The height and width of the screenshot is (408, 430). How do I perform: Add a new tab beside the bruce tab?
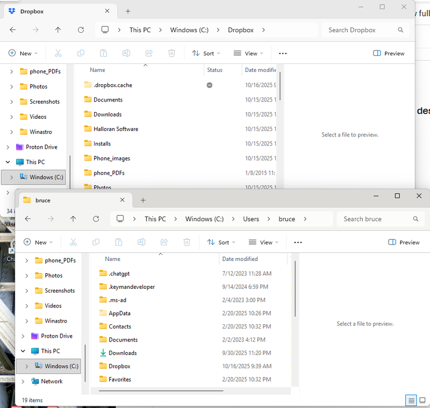pos(143,200)
